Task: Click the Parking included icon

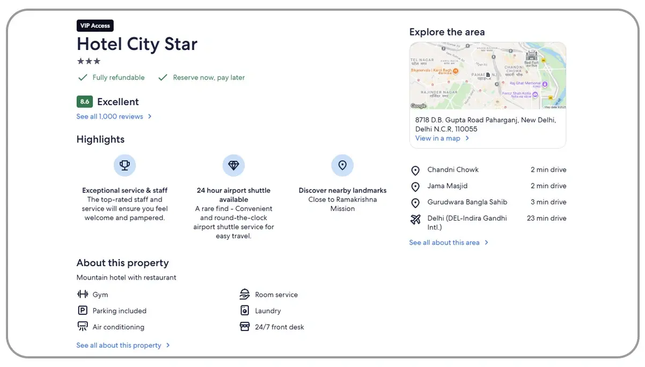Action: coord(83,311)
